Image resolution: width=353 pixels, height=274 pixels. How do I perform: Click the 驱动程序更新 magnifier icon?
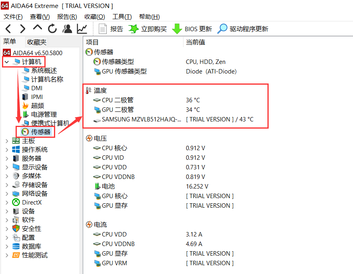click(x=221, y=28)
